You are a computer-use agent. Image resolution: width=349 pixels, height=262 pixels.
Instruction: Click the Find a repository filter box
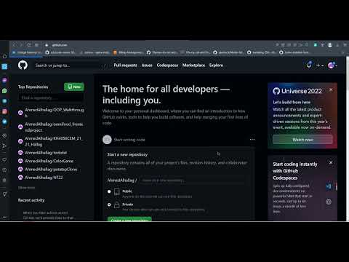51,98
